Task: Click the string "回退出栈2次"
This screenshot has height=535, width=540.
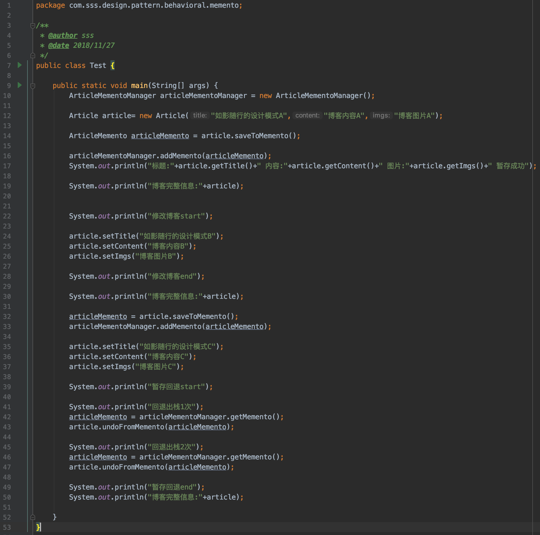Action: 172,447
